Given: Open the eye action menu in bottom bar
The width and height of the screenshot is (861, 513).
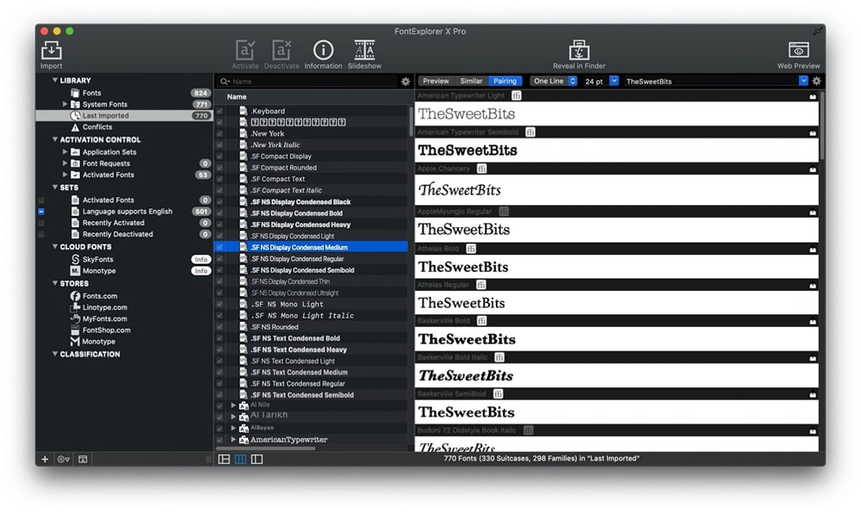Looking at the screenshot, I should click(x=64, y=460).
